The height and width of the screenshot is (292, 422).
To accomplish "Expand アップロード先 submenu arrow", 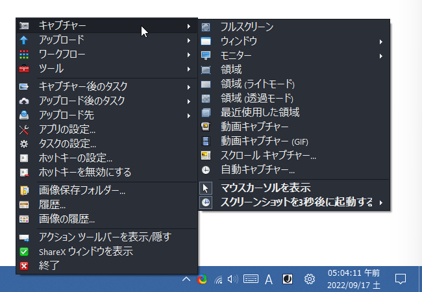I will (189, 116).
